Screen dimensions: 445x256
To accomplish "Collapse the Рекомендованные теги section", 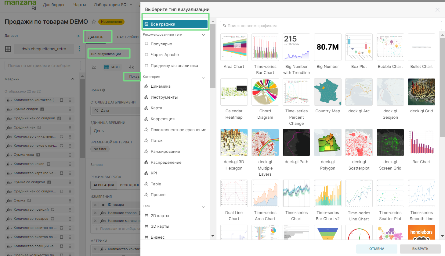I will pos(204,35).
